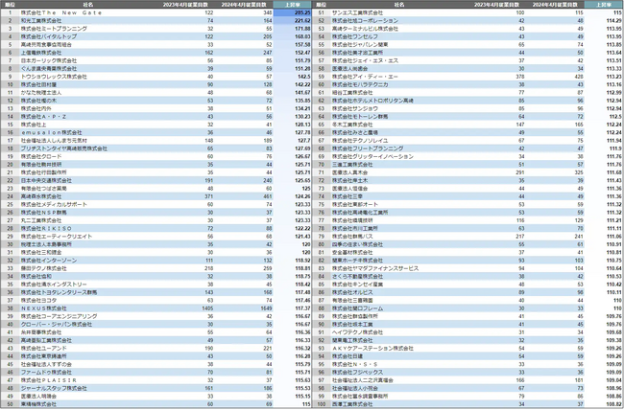The width and height of the screenshot is (624, 410).
Task: Select 株式会社ジェイ・エヌ・エス entry
Action: [x=365, y=60]
